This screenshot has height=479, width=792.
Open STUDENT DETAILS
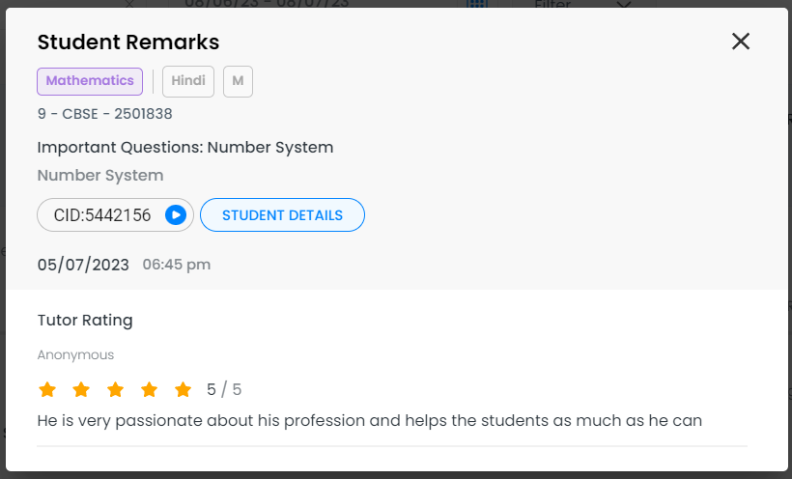[282, 215]
